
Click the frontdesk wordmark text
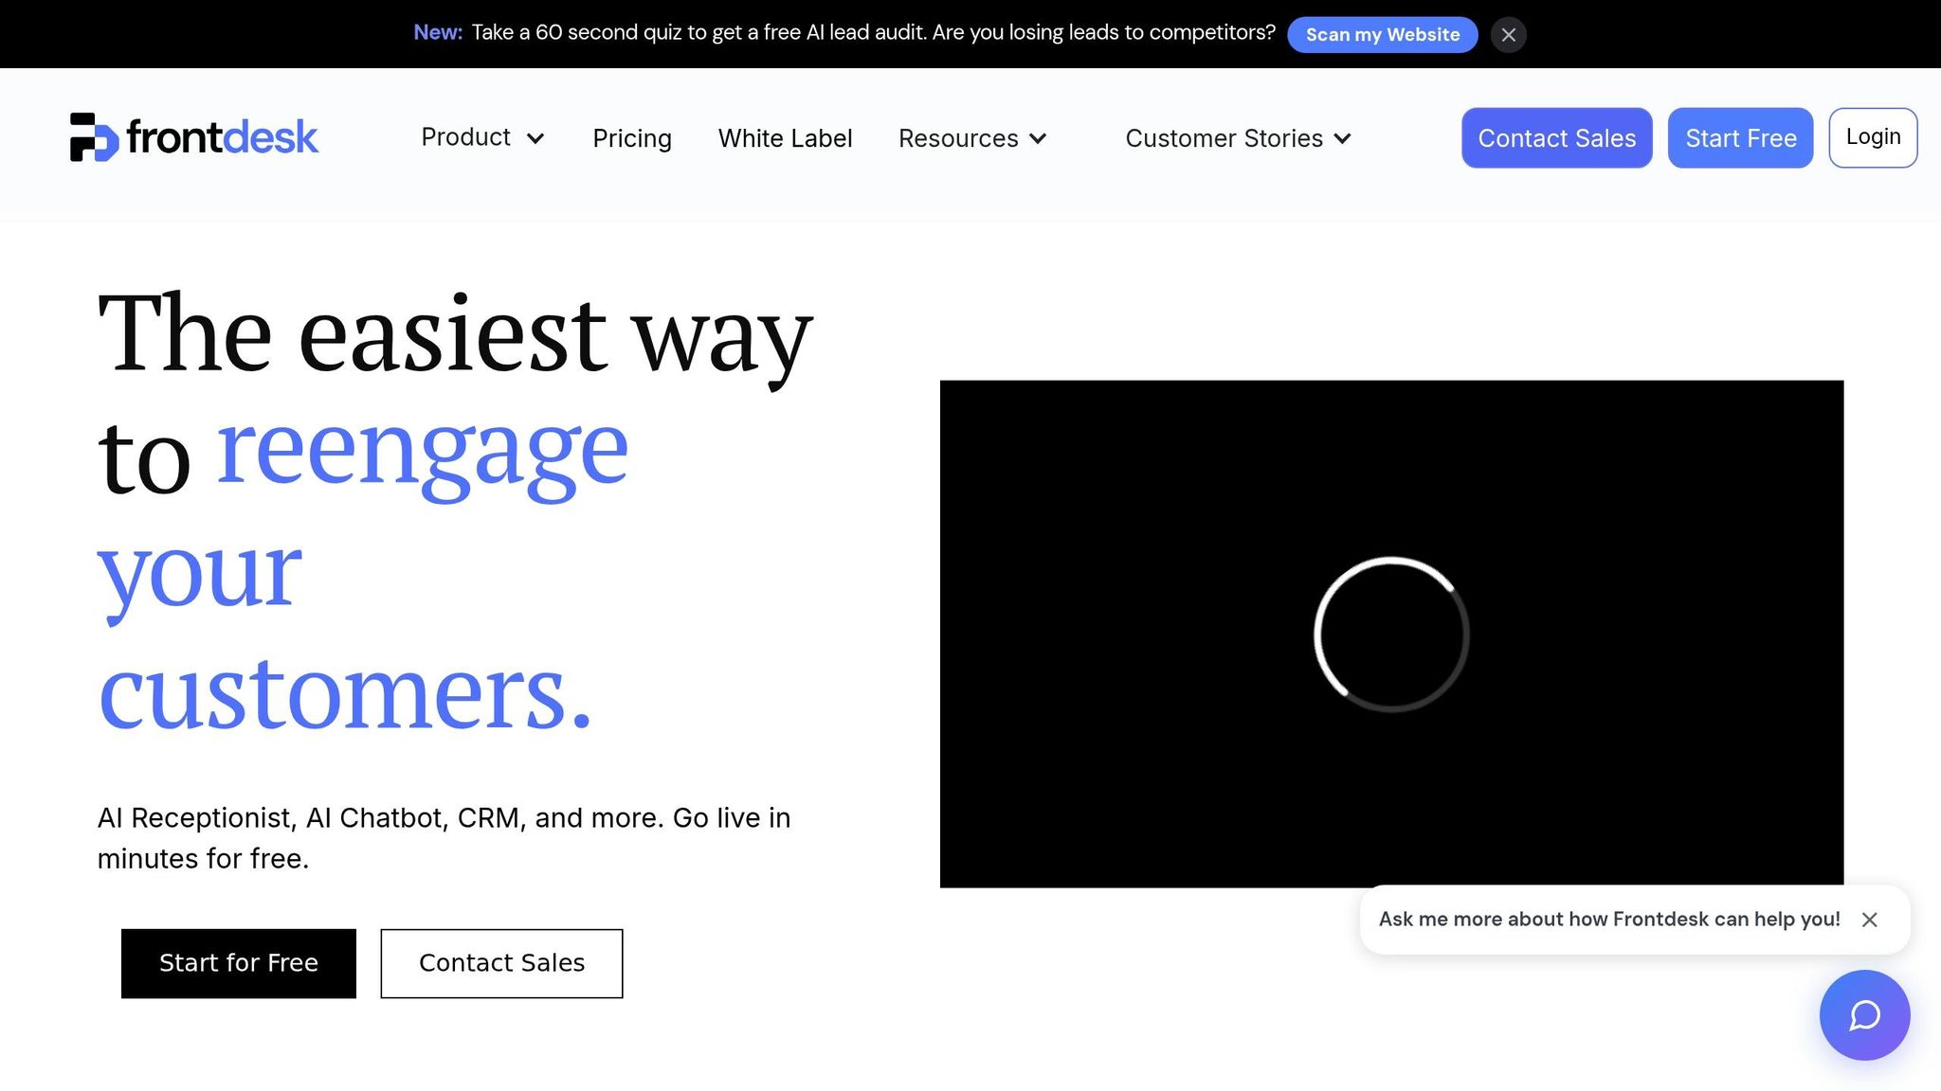click(x=222, y=137)
